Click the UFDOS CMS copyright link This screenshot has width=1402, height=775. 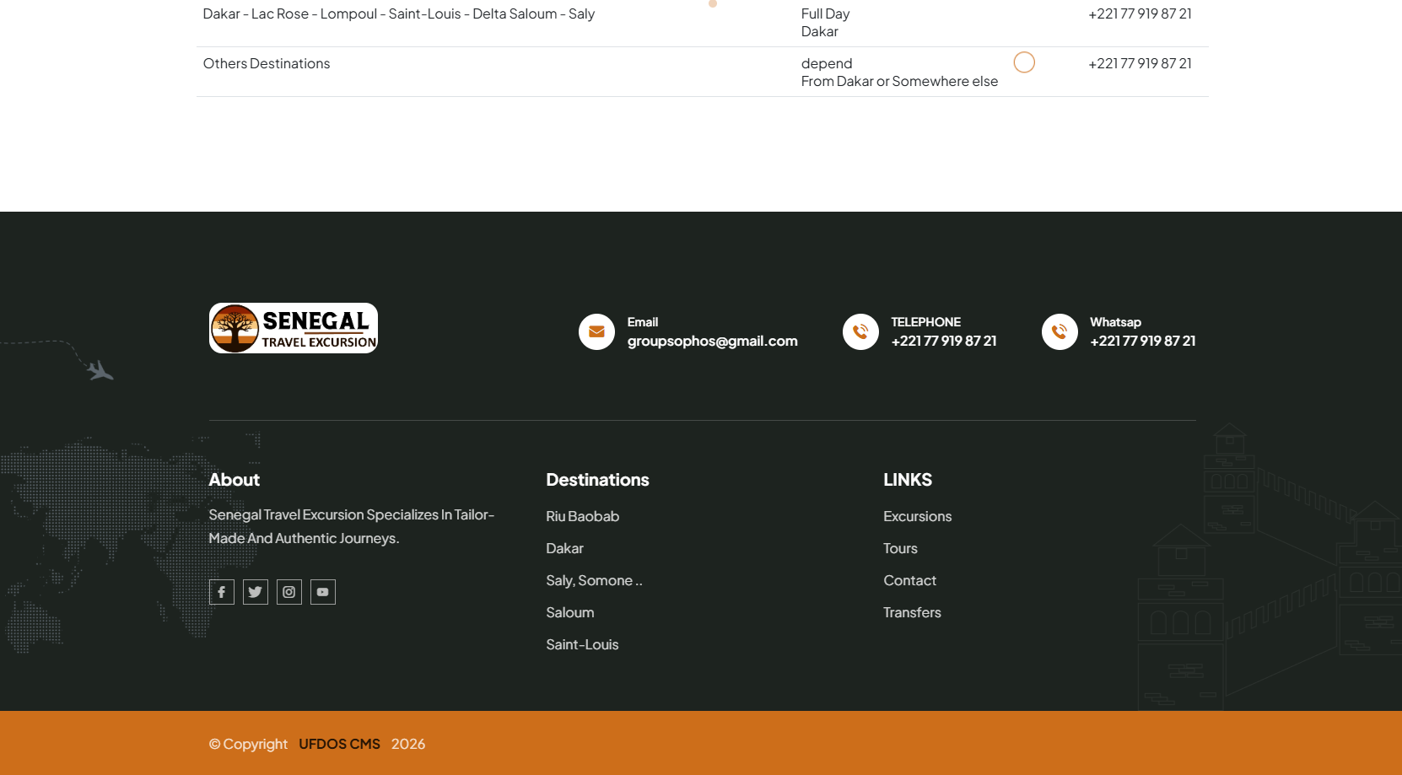(339, 744)
